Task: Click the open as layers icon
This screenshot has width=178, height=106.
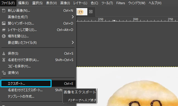Action: 4,30
